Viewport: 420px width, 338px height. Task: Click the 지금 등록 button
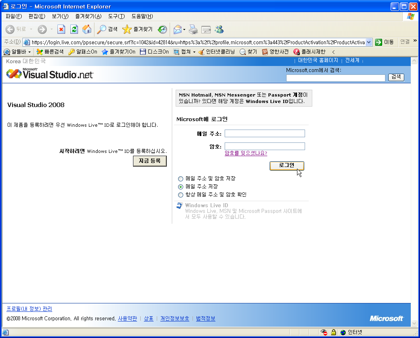click(x=150, y=161)
